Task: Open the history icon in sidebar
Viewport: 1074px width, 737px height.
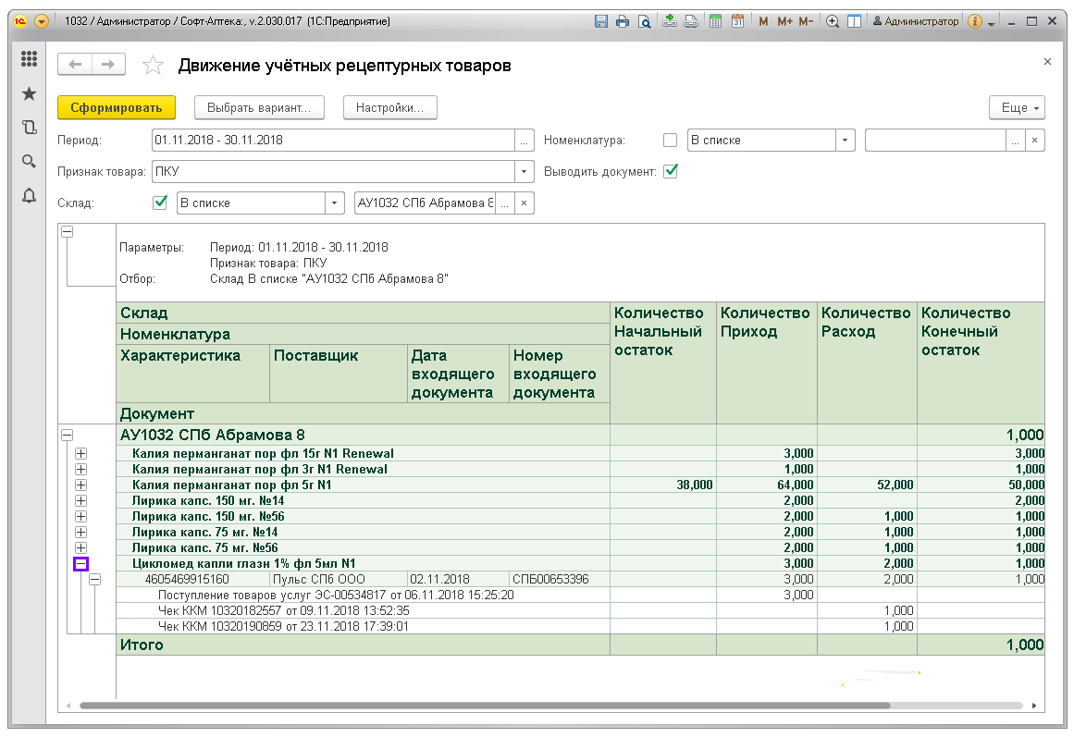Action: point(29,128)
